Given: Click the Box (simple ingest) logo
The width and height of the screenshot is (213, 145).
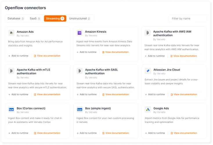Looking at the screenshot, I should click(x=80, y=109).
